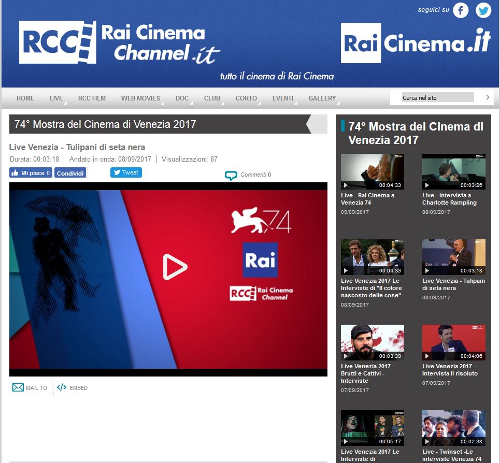Click the Il colore nascosto delle cose title link
The height and width of the screenshot is (463, 500).
371,288
